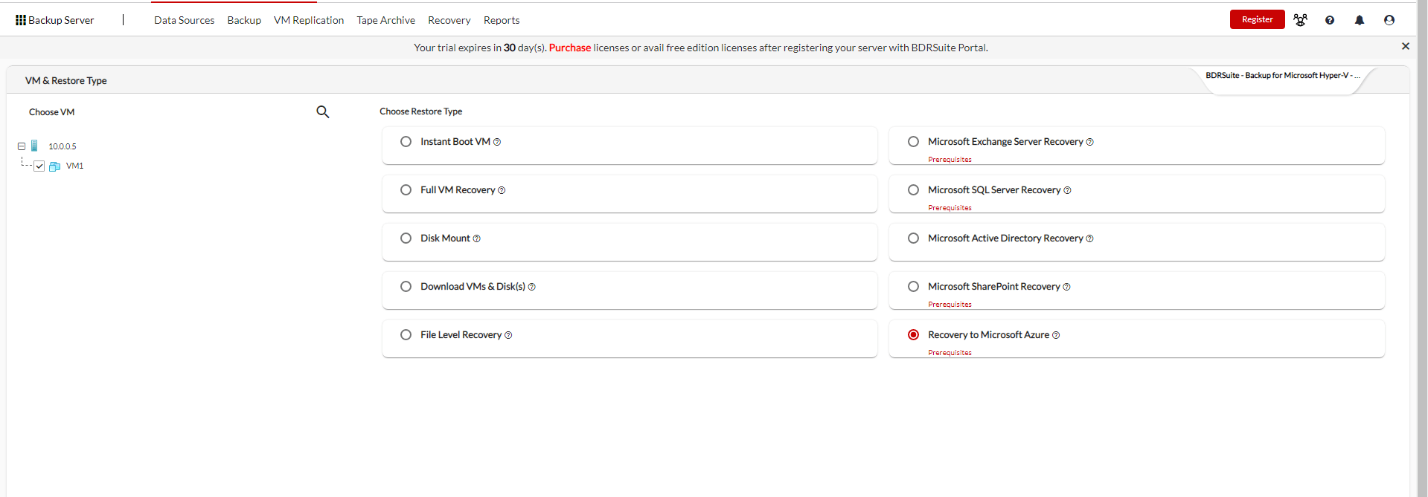Select Microsoft SharePoint Recovery radio button

913,286
